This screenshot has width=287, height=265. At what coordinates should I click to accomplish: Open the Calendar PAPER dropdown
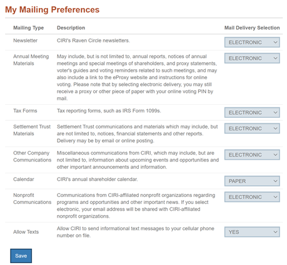[x=252, y=181]
